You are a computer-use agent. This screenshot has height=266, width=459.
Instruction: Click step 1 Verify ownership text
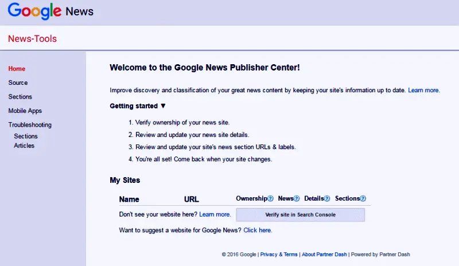click(182, 122)
